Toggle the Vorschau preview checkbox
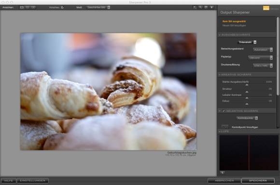 tap(62, 7)
